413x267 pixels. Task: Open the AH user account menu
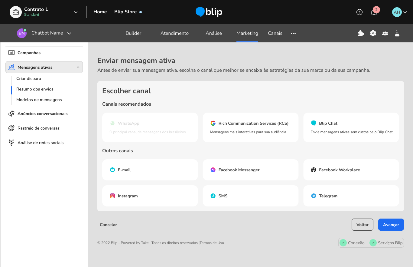[399, 12]
